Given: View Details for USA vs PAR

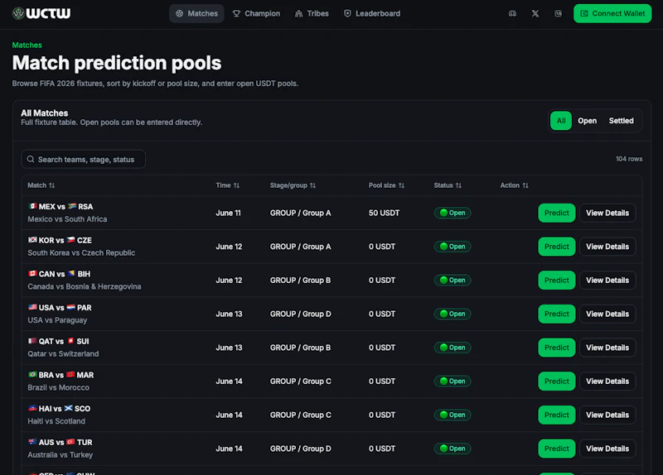Looking at the screenshot, I should pos(607,314).
